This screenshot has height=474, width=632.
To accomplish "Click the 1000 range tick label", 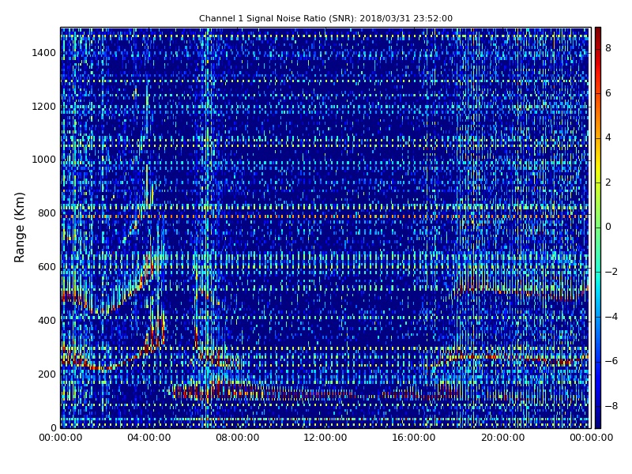I will (x=44, y=160).
